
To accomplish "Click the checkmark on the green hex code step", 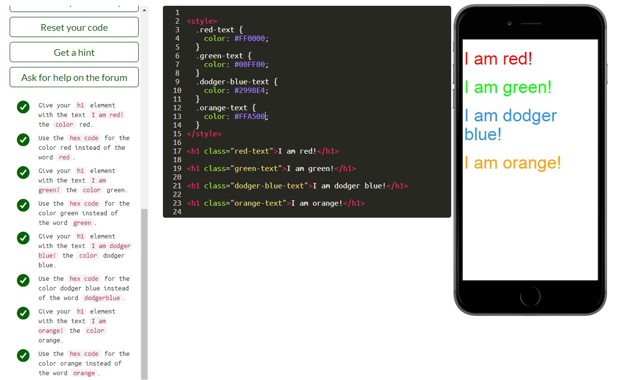I will 23,205.
